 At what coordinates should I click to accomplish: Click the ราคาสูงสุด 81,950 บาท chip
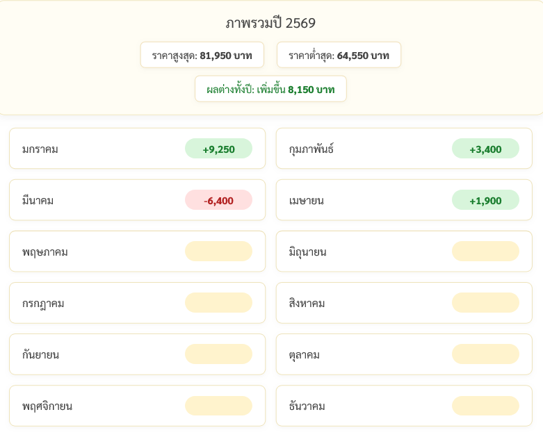coord(202,55)
